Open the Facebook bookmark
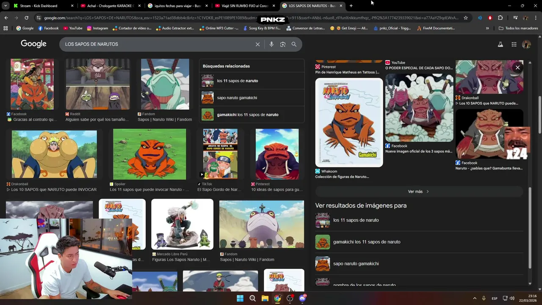Screen dimensions: 542x305 click(48, 28)
